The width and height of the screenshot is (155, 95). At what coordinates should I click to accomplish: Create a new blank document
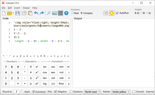tap(4, 13)
